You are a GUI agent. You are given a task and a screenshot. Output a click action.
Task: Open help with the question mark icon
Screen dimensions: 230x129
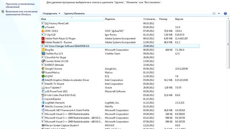(225, 14)
